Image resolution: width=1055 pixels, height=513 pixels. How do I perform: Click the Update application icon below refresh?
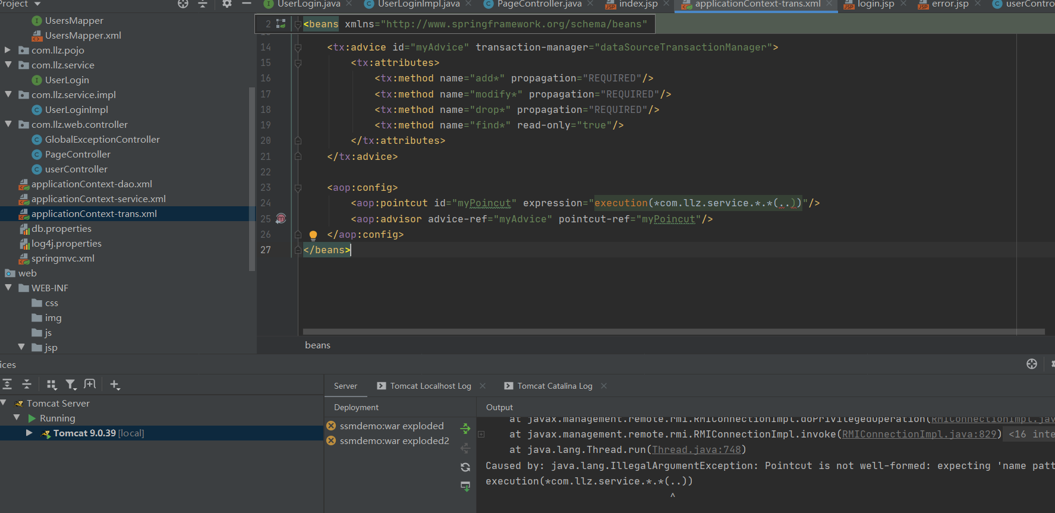tap(465, 486)
